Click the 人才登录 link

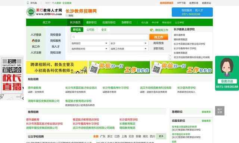(36, 35)
